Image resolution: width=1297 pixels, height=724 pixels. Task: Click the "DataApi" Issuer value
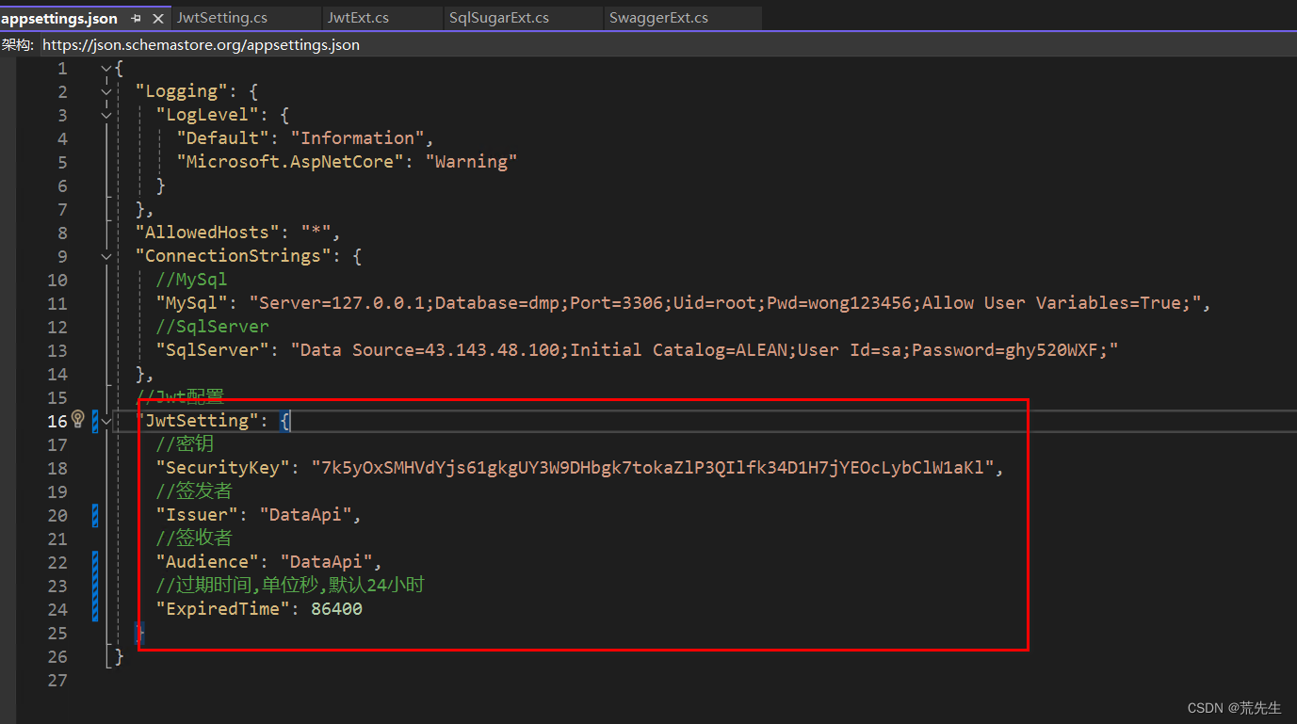point(305,515)
